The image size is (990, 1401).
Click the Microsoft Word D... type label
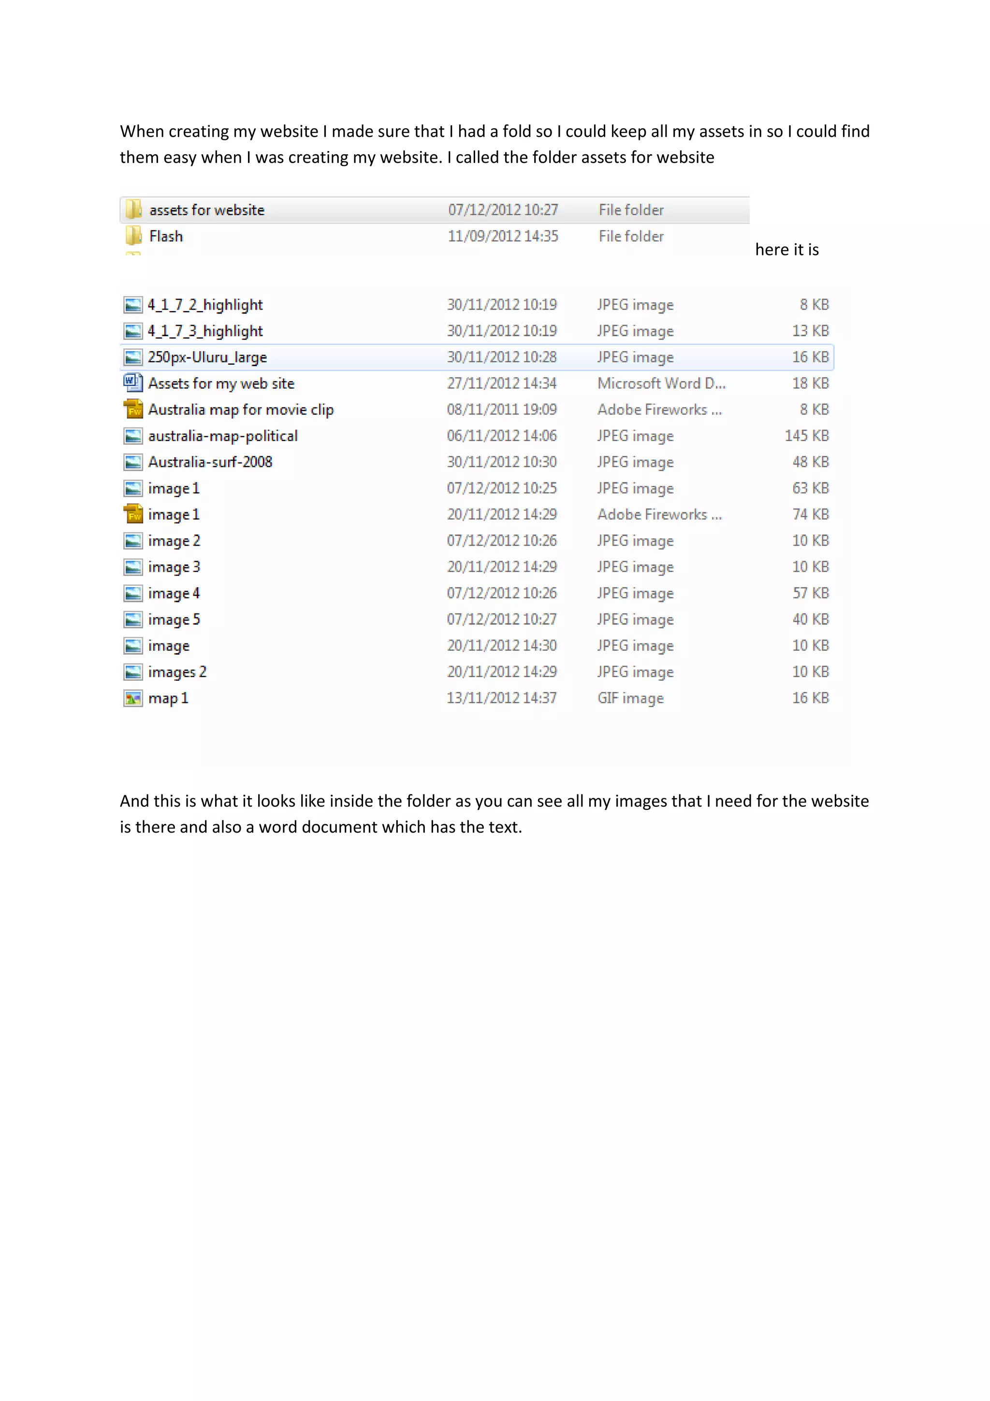tap(661, 383)
